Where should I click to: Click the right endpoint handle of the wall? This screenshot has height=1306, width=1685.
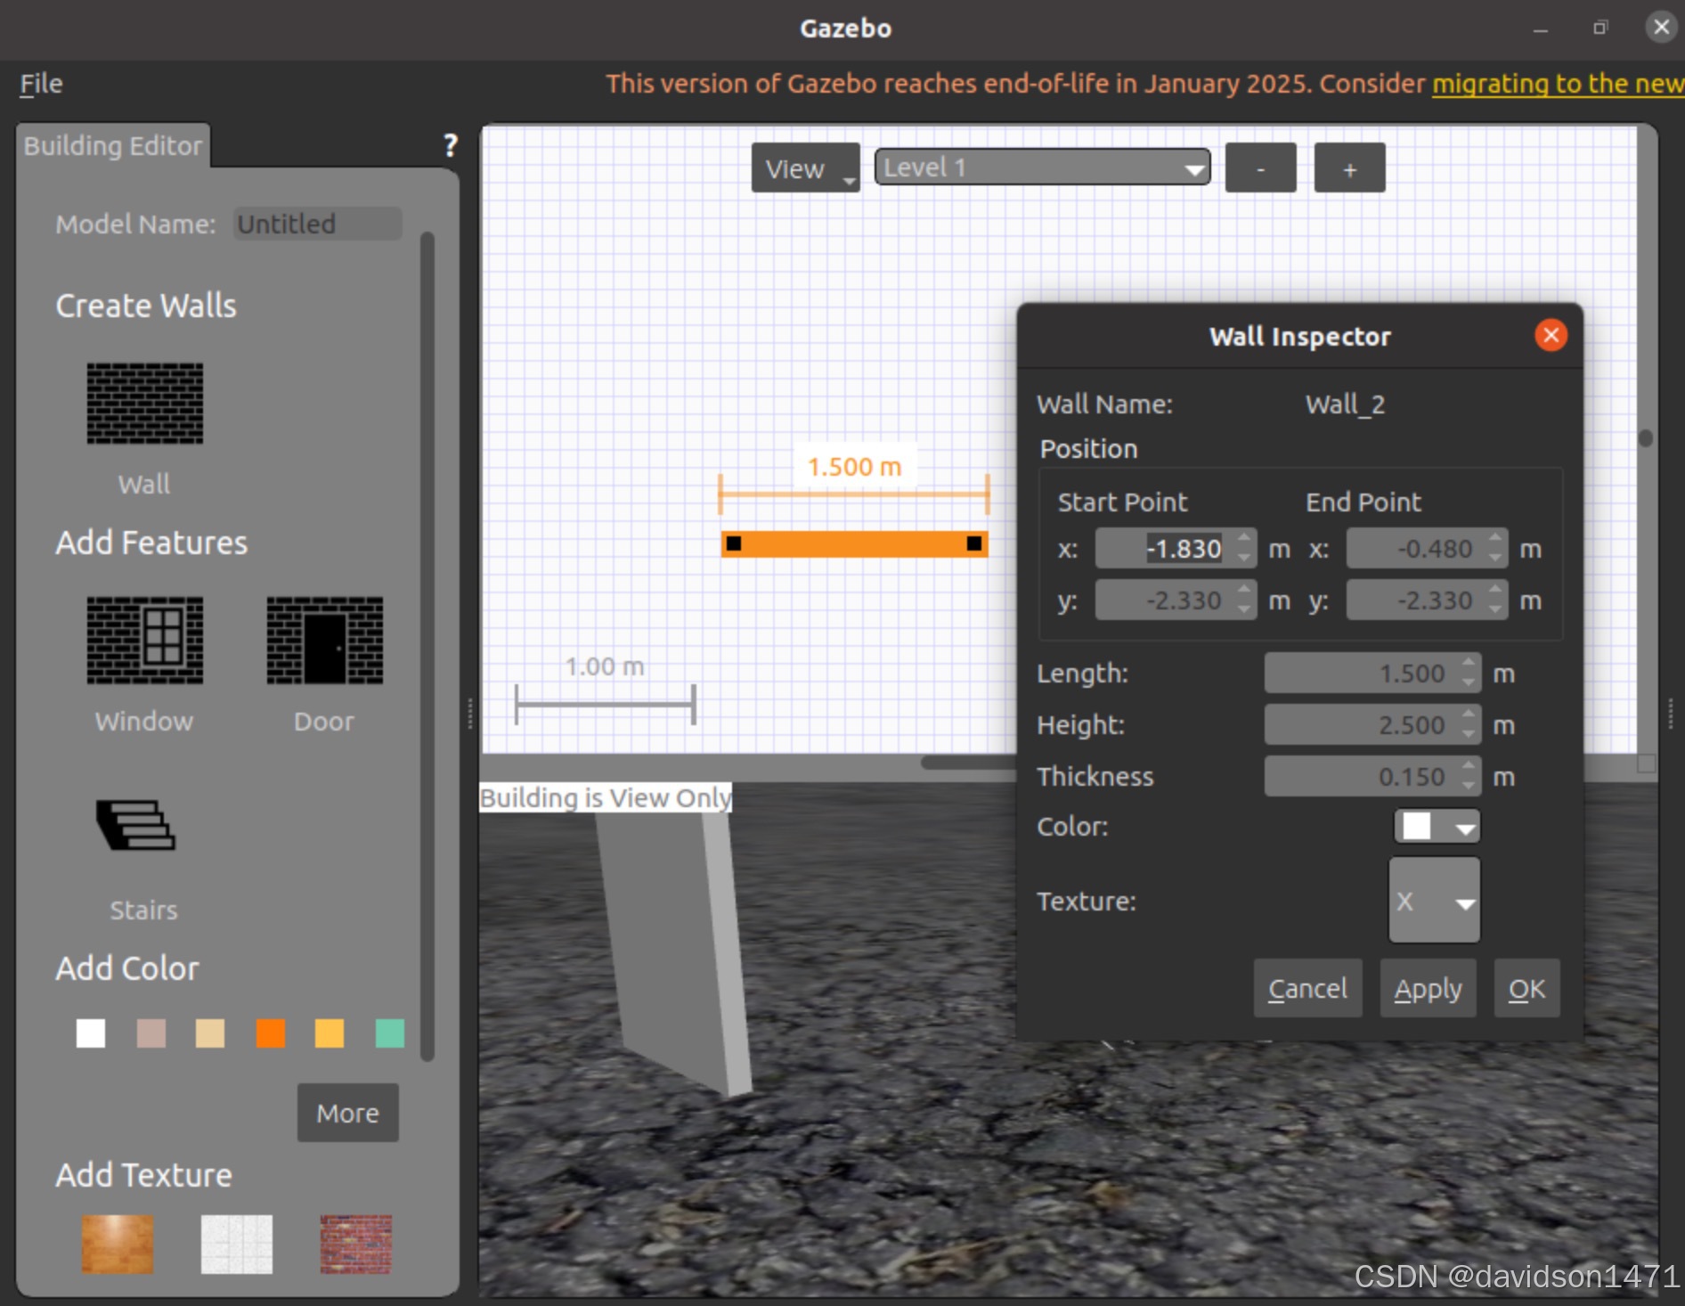974,543
